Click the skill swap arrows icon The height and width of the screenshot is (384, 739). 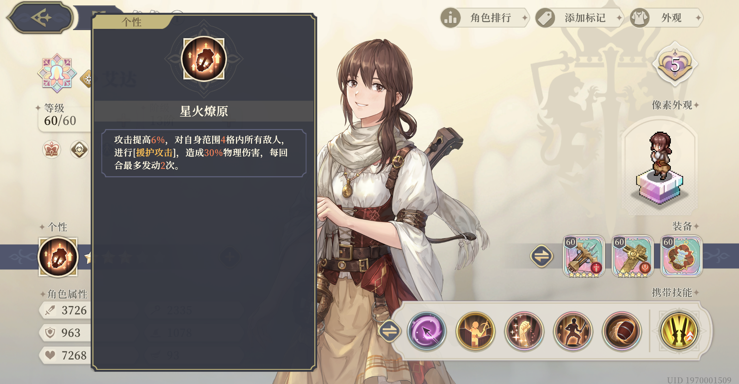[390, 331]
